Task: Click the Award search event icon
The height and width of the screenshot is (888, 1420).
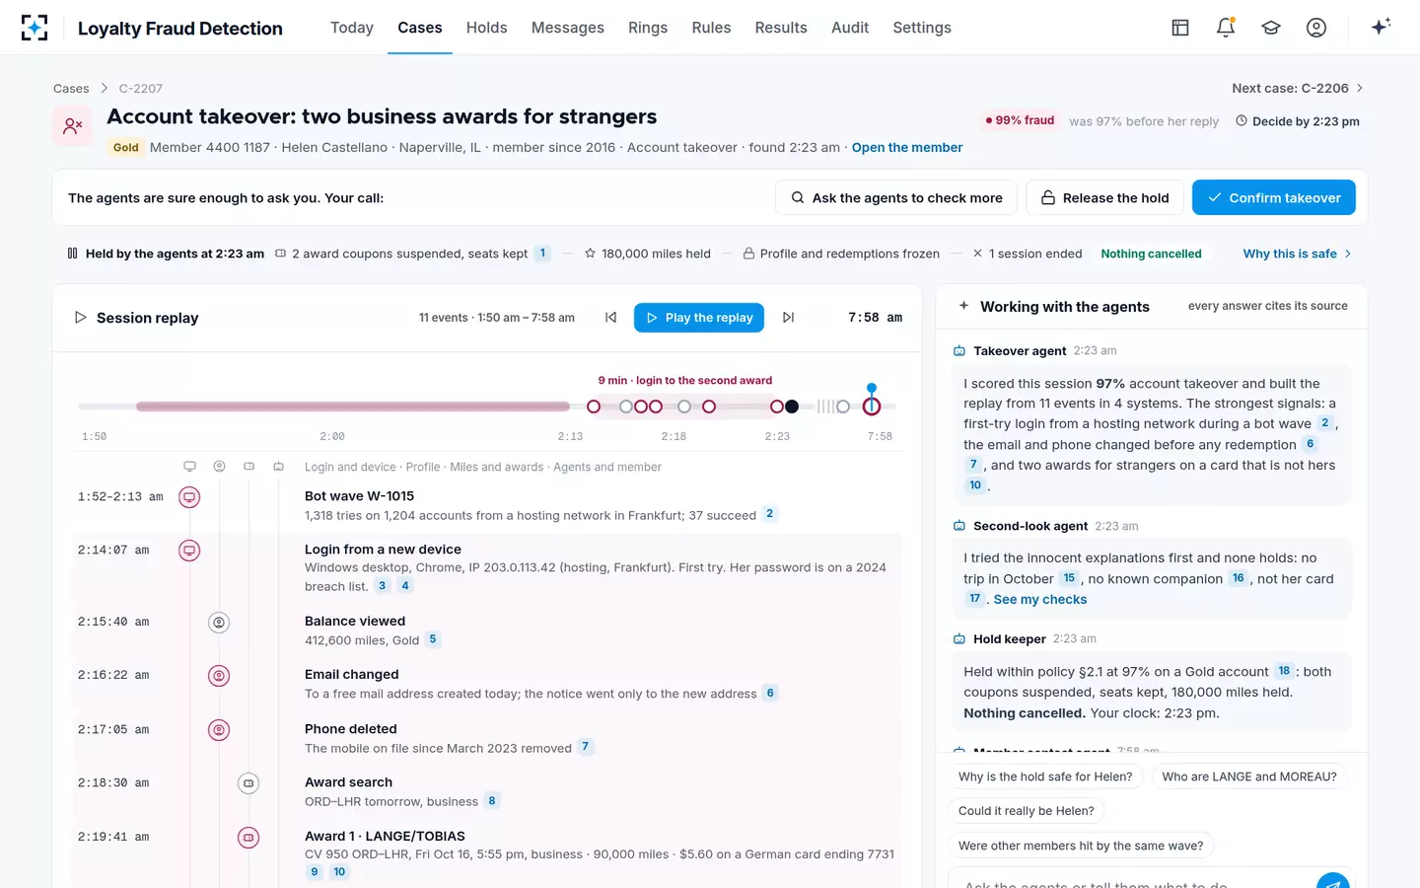Action: pyautogui.click(x=248, y=783)
